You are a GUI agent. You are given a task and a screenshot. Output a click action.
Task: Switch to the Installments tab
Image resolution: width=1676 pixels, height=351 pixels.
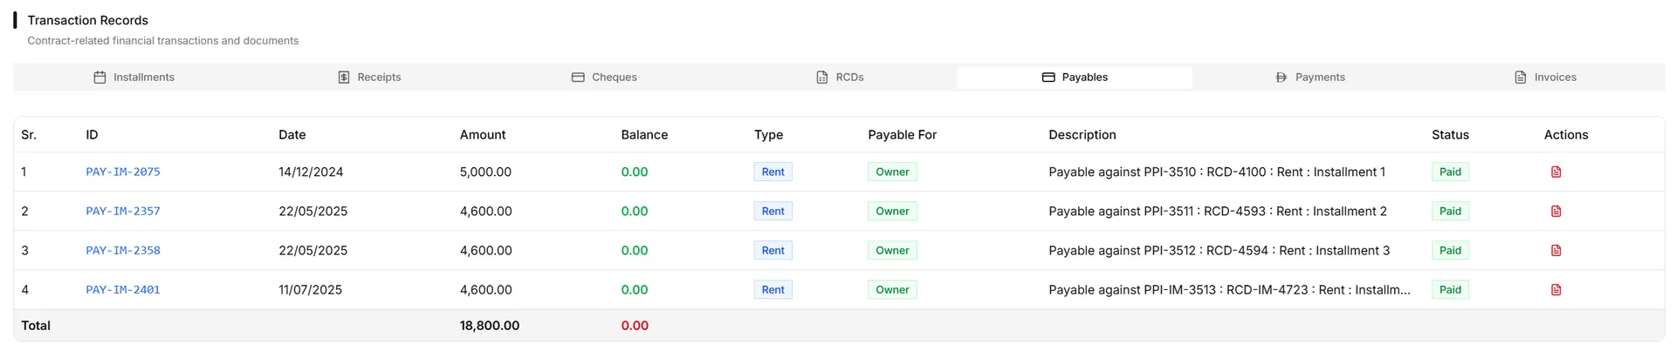coord(134,77)
